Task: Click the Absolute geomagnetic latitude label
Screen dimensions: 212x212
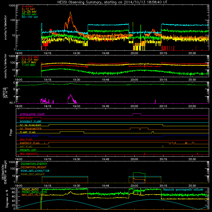Action: tap(183, 190)
